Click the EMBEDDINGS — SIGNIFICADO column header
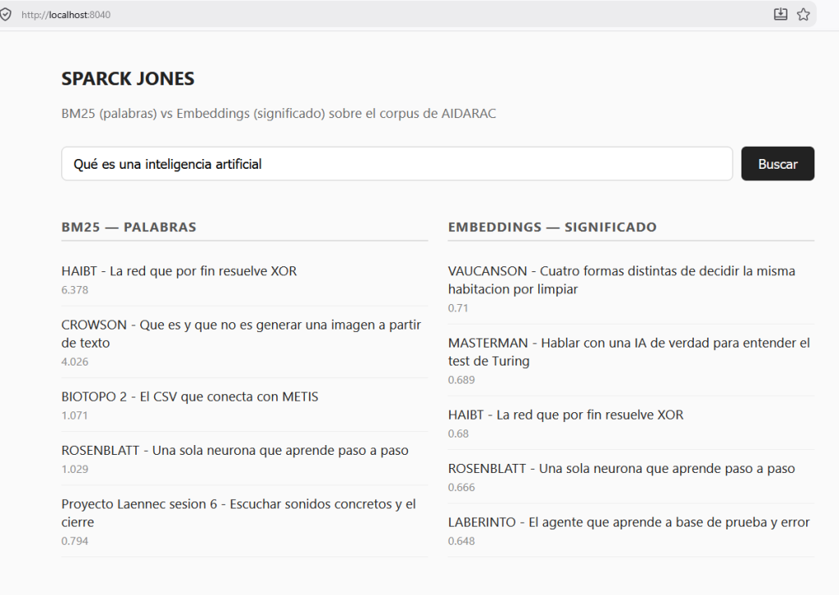The width and height of the screenshot is (839, 595). tap(552, 227)
